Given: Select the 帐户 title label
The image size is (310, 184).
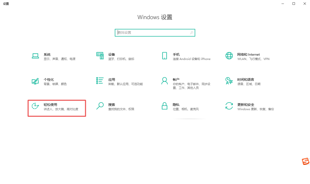Looking at the screenshot, I should [x=176, y=80].
